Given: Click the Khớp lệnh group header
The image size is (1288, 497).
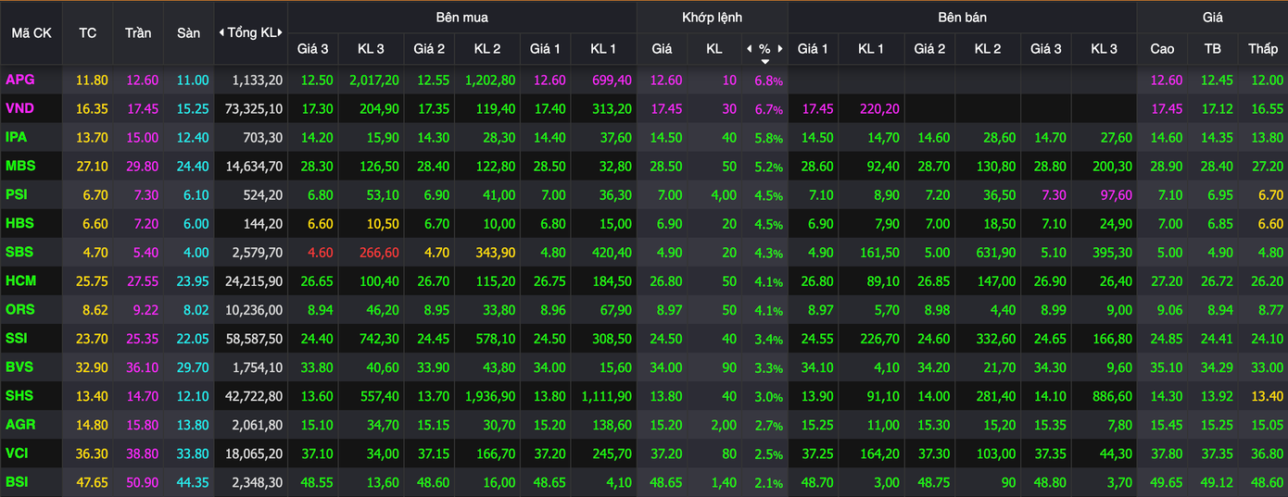Looking at the screenshot, I should coord(712,17).
